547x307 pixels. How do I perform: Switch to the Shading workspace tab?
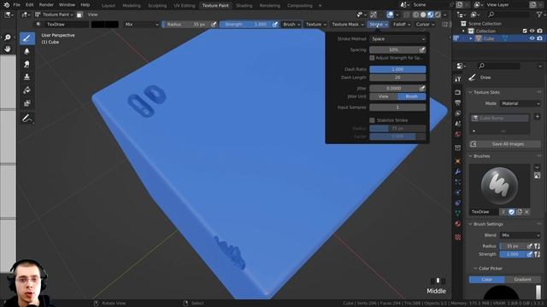click(244, 6)
